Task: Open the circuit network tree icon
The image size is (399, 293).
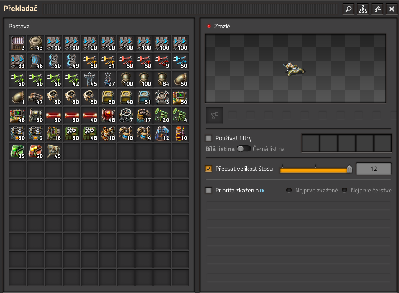Action: (362, 9)
